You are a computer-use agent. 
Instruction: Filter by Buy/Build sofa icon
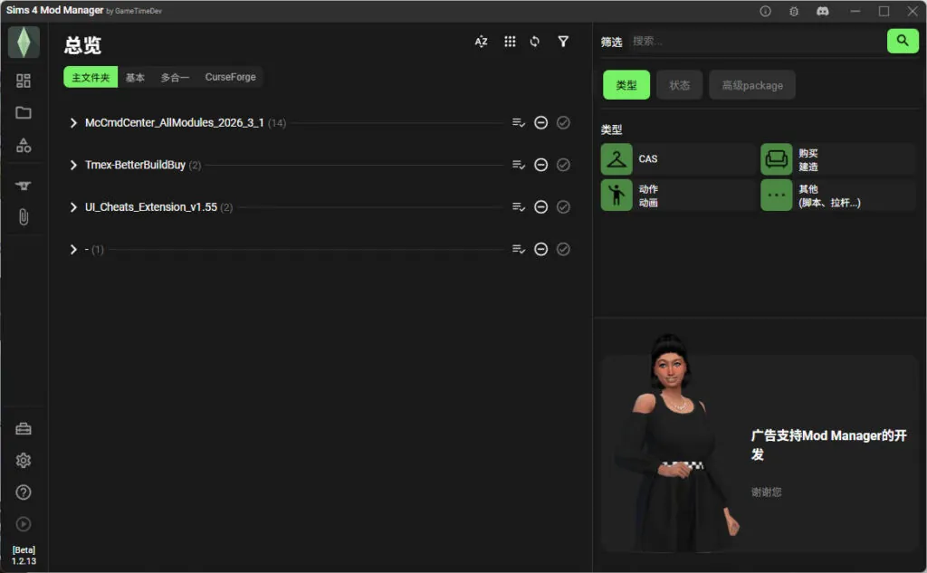pos(776,159)
